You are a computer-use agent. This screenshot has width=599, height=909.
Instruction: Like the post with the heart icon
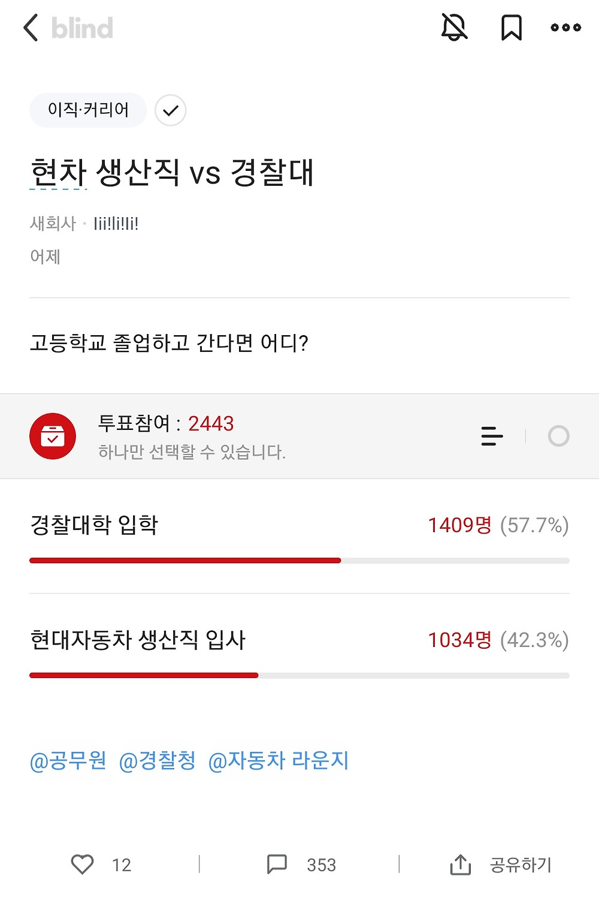[x=83, y=864]
